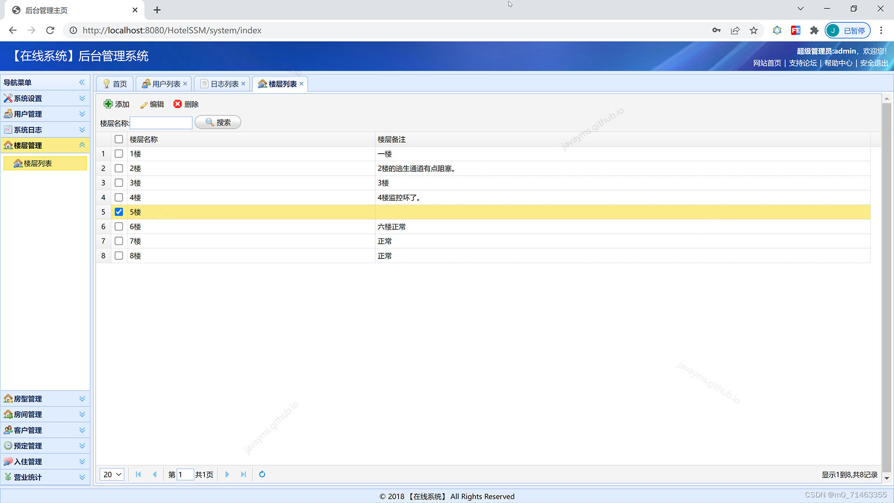Uncheck the 5楼 row checkbox
Image resolution: width=894 pixels, height=503 pixels.
119,212
